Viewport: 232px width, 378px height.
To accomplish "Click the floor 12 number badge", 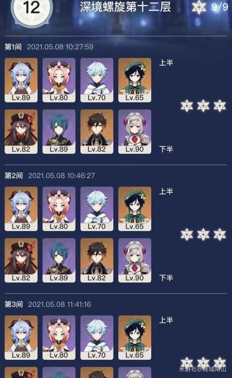I will [32, 9].
